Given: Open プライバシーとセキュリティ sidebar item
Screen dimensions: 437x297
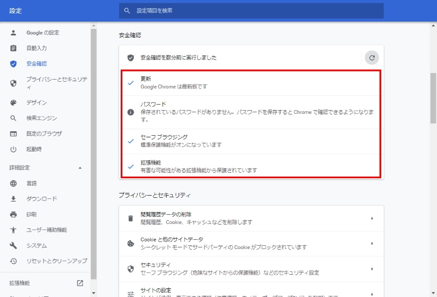Looking at the screenshot, I should (x=56, y=83).
